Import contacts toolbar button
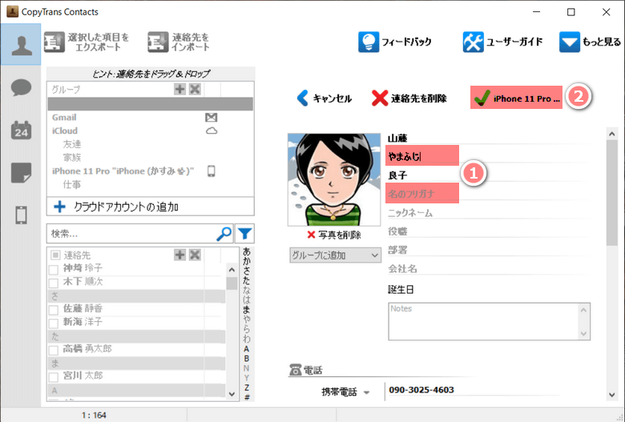Image resolution: width=625 pixels, height=422 pixels. [179, 42]
